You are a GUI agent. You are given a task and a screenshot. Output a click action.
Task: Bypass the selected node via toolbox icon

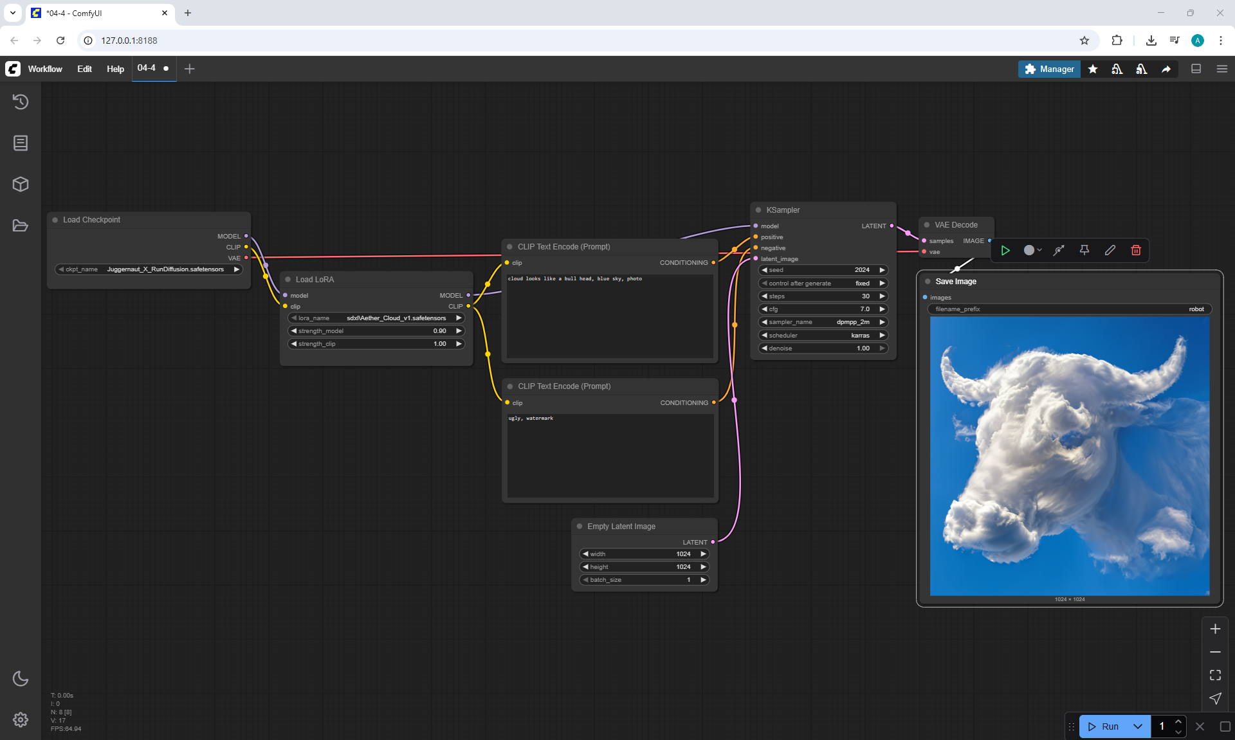tap(1059, 250)
